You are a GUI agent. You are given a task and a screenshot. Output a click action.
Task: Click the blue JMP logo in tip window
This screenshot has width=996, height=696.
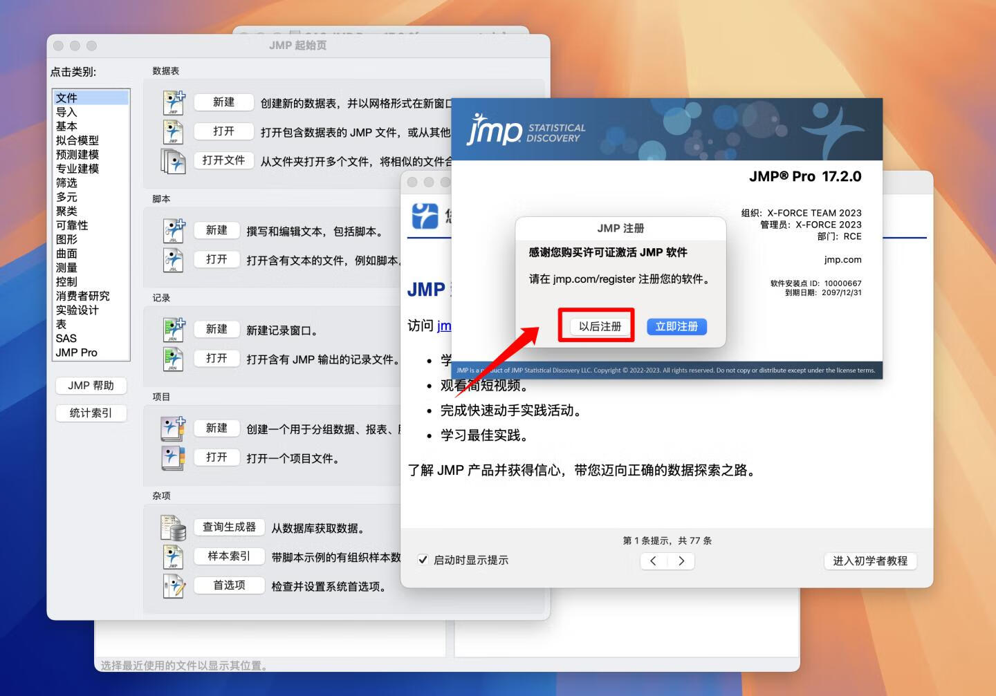click(425, 216)
